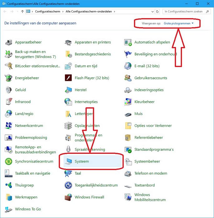
Task: Open Back-up maken en terugzetten link
Action: pyautogui.click(x=36, y=54)
